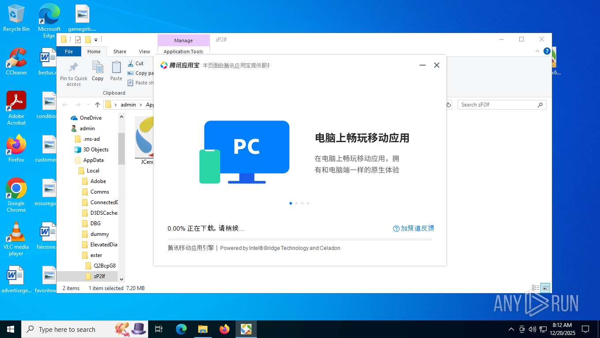Viewport: 600px width, 338px height.
Task: Open recent locations dropdown arrow
Action: (x=88, y=105)
